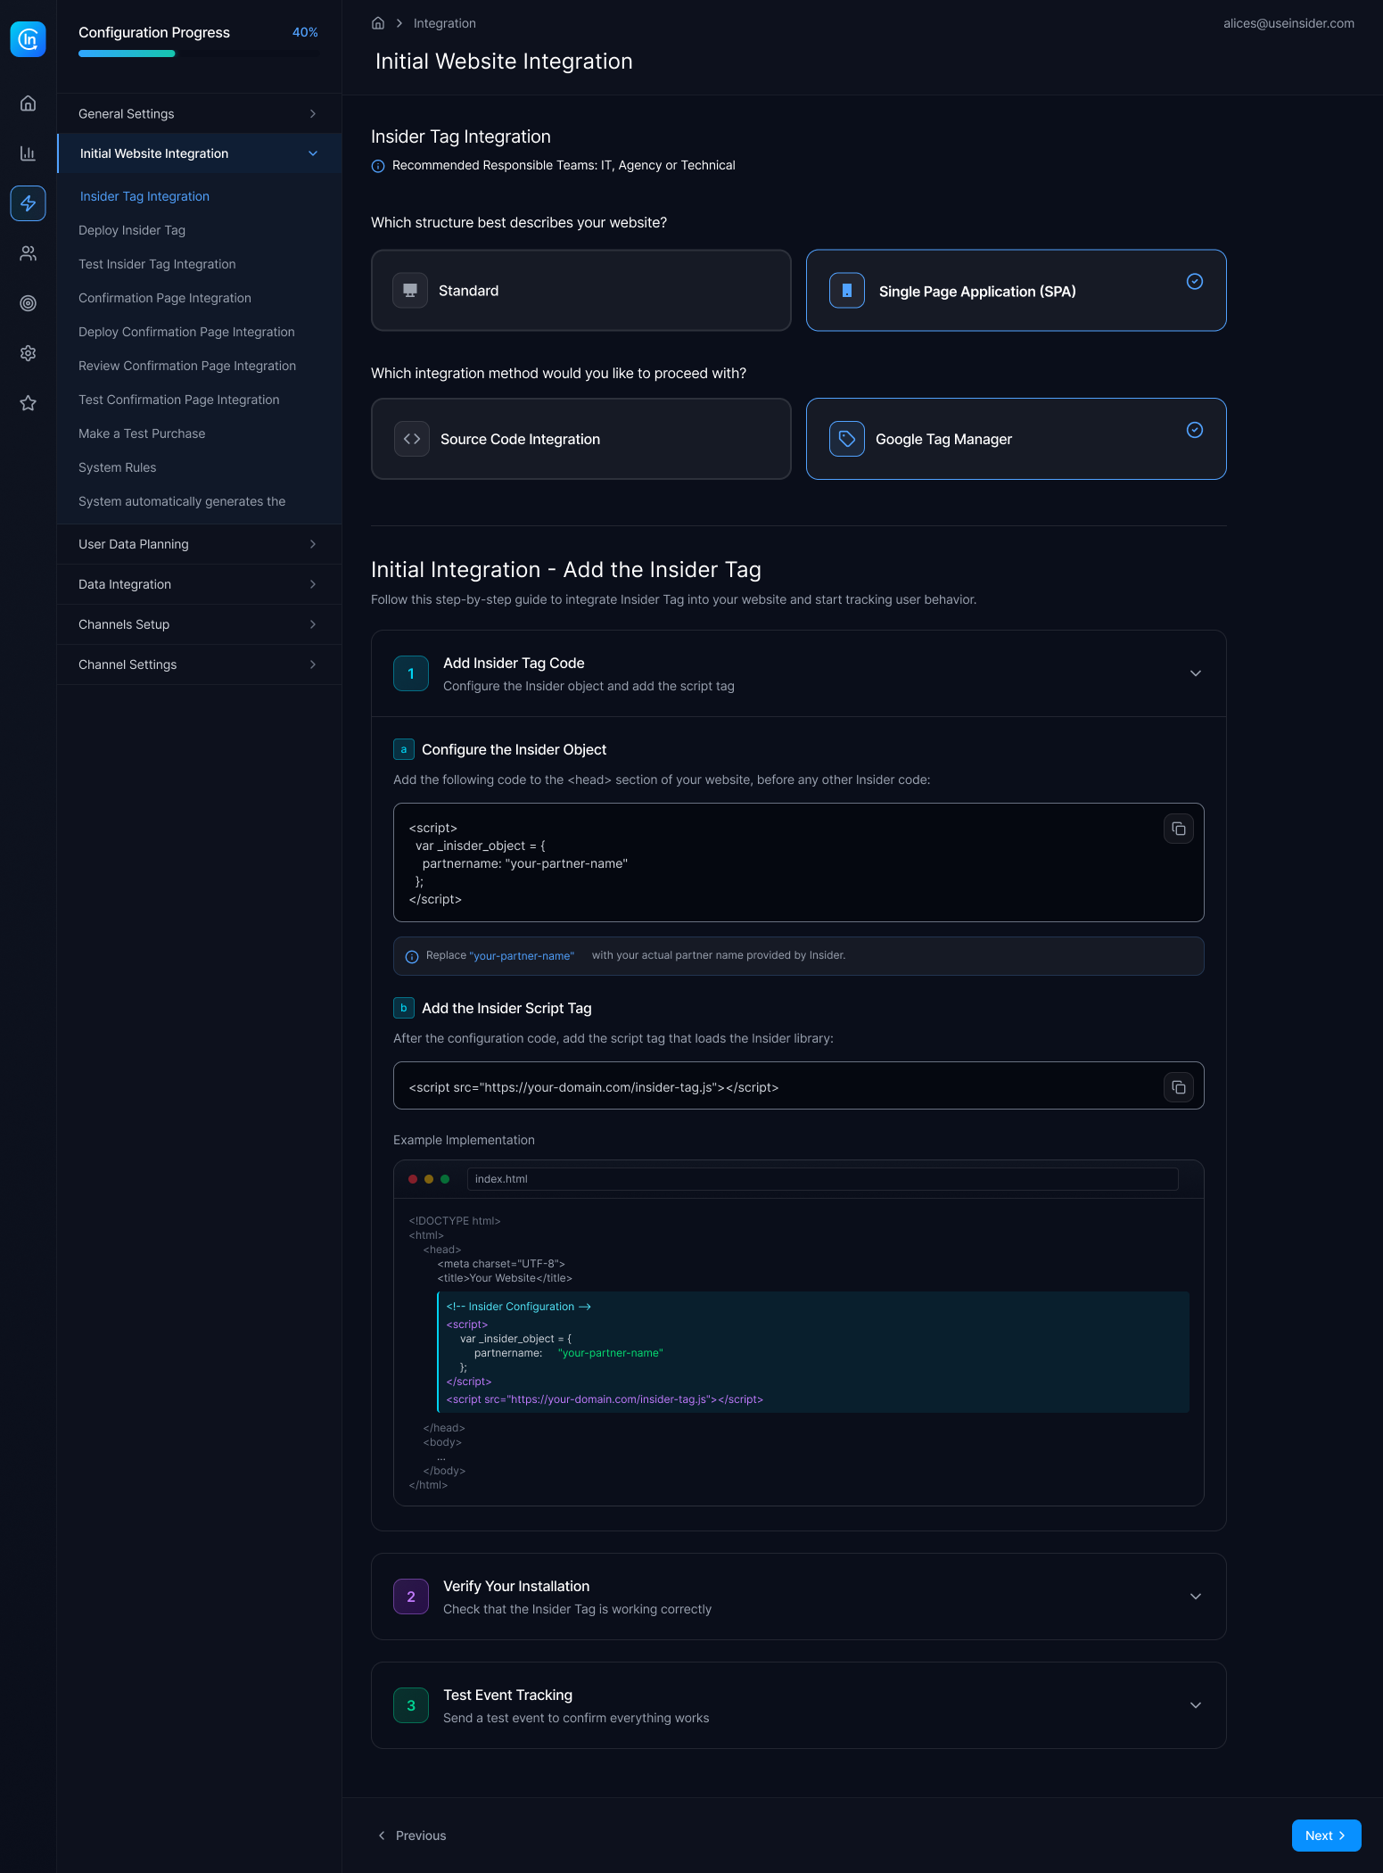Screen dimensions: 1383x1873
Task: Open the bar chart analytics sidebar icon
Action: [x=29, y=153]
